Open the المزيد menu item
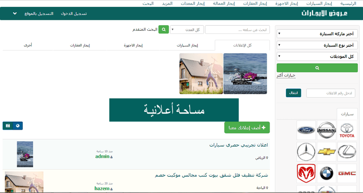Screen dimensions: 363x193 (x=167, y=4)
